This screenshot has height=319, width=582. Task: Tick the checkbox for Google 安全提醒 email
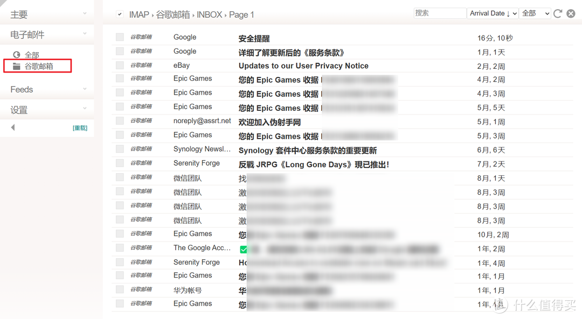(120, 37)
